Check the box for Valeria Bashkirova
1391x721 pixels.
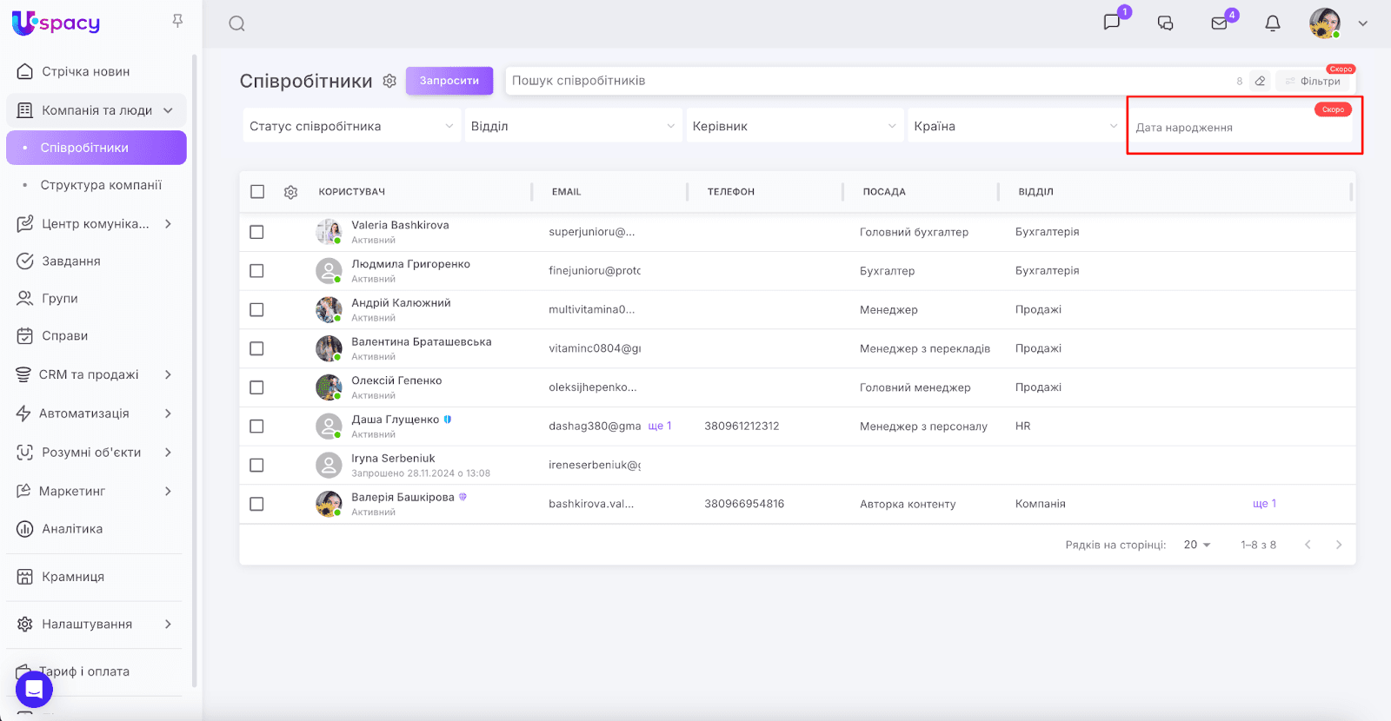pyautogui.click(x=256, y=232)
